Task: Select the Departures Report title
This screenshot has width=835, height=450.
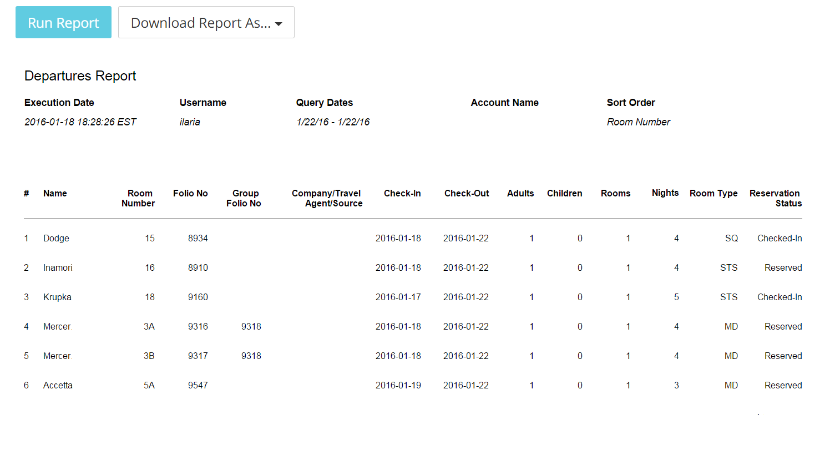Action: [x=80, y=76]
